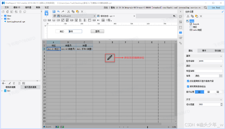
Task: Click the zoom in plus button
Action: [169, 127]
